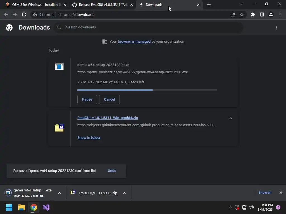286x214 pixels.
Task: Click the EmuGUI zip file icon
Action: (x=59, y=128)
